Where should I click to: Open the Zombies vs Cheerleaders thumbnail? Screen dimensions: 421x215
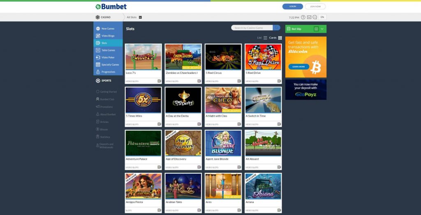pos(183,57)
